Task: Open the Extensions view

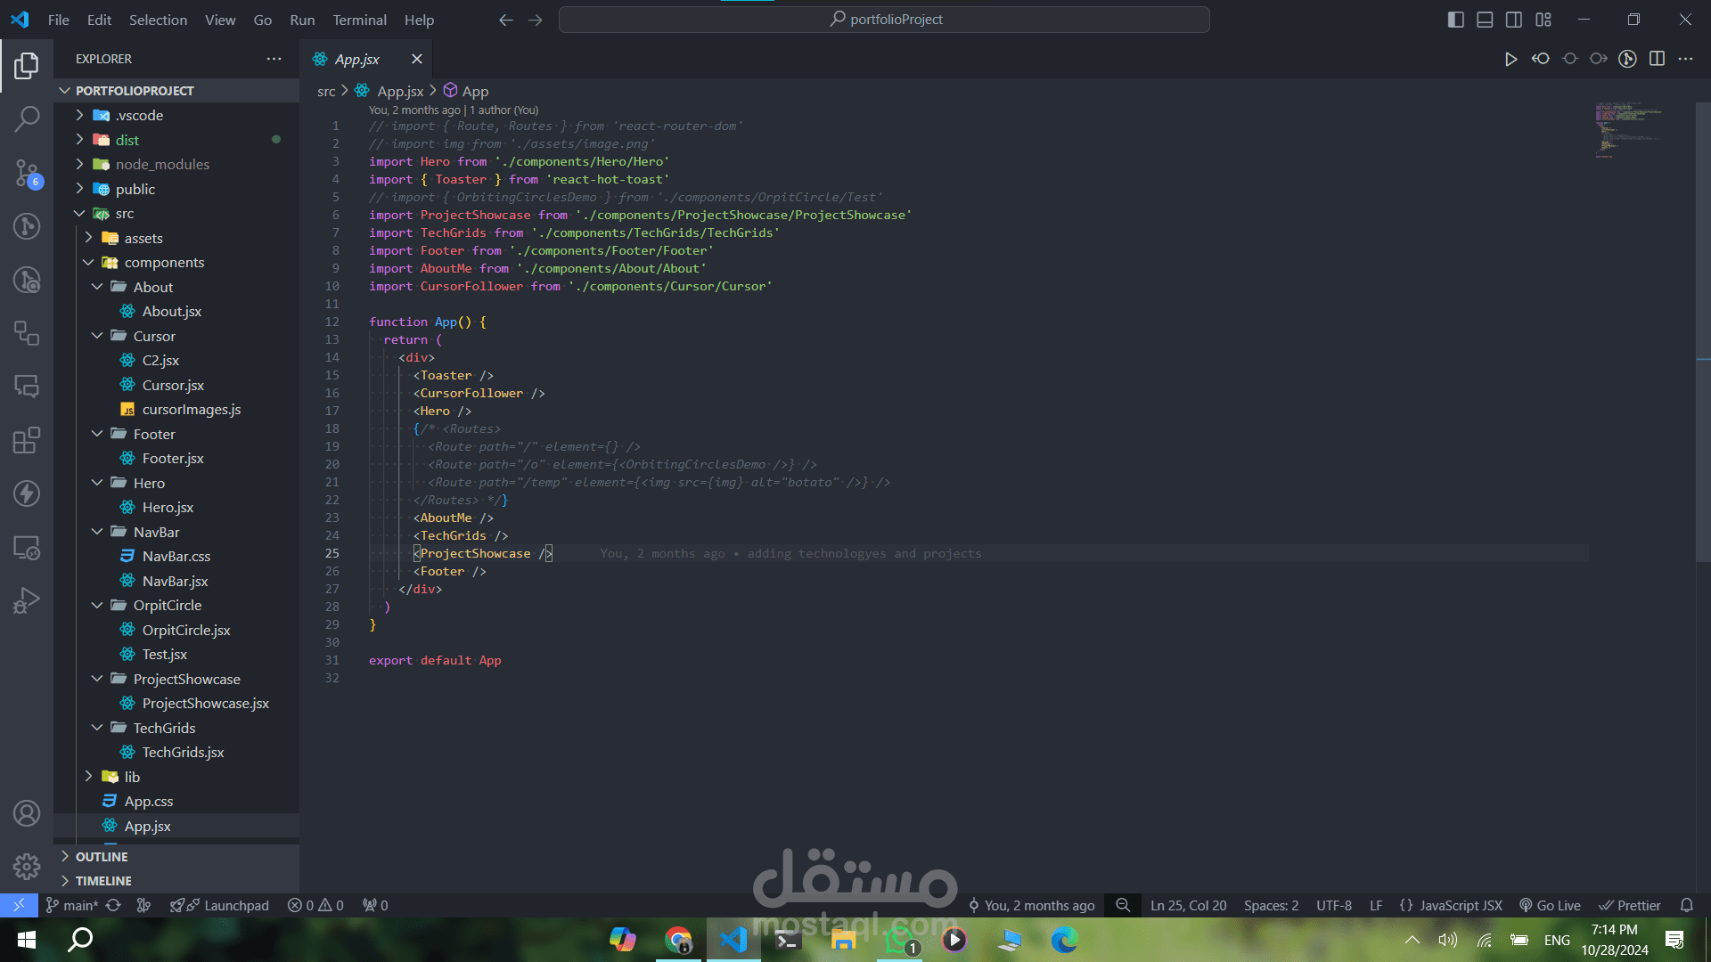Action: pyautogui.click(x=27, y=440)
